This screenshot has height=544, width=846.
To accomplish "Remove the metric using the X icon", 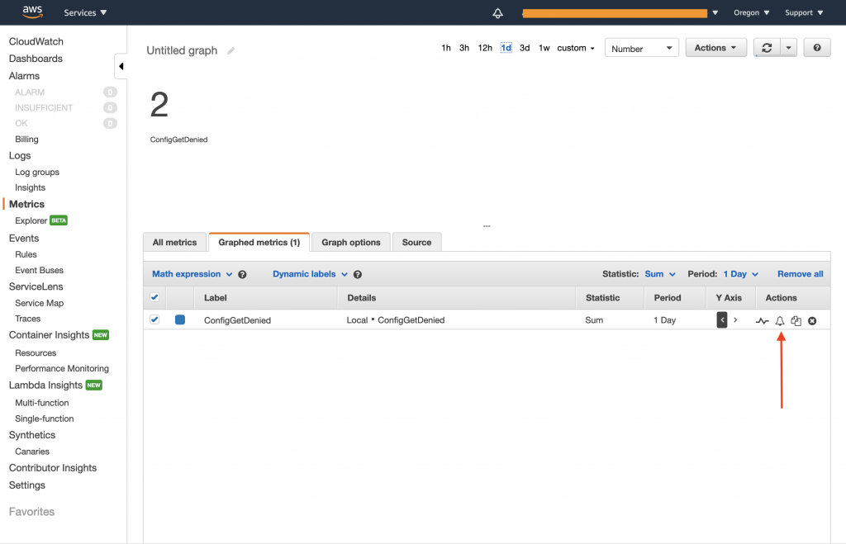I will tap(811, 320).
